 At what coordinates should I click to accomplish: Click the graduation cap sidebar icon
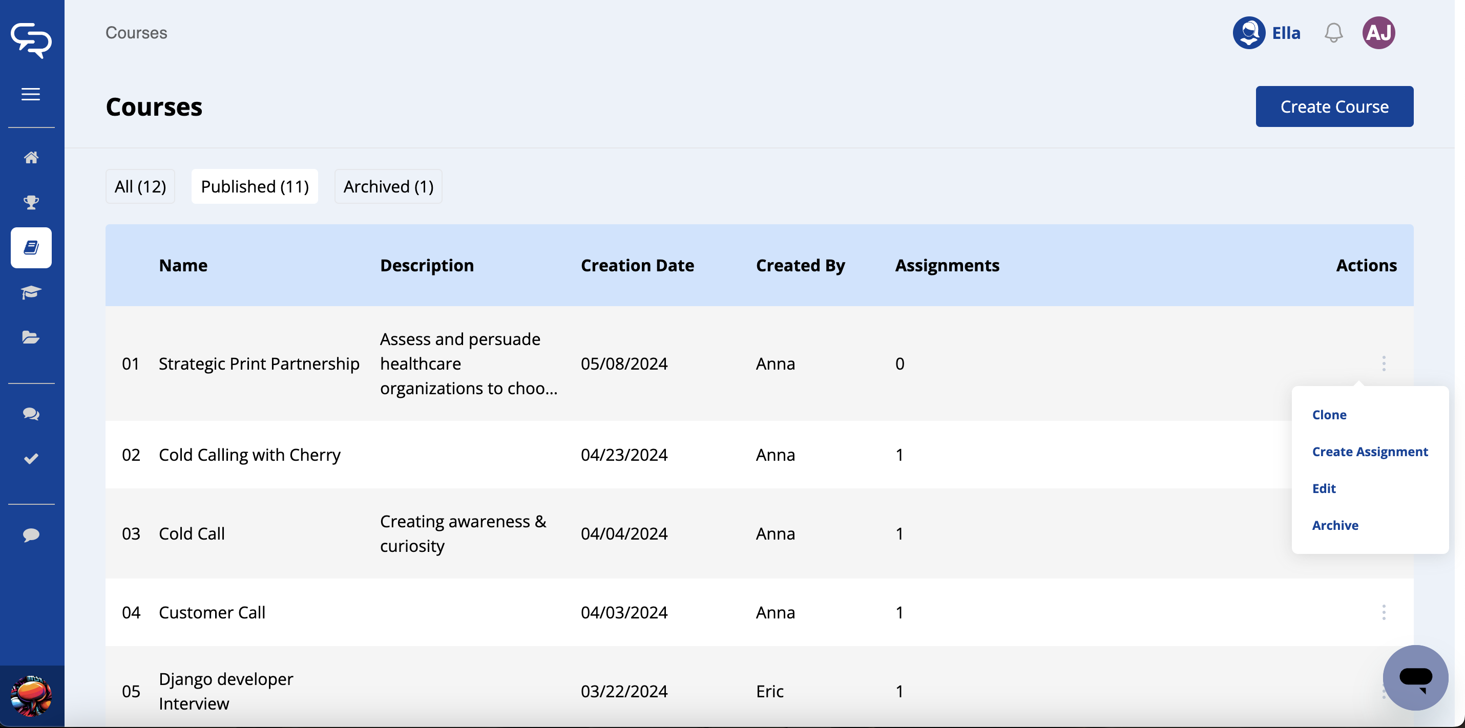tap(31, 293)
